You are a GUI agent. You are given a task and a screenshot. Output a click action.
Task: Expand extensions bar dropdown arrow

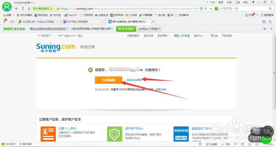[257, 15]
